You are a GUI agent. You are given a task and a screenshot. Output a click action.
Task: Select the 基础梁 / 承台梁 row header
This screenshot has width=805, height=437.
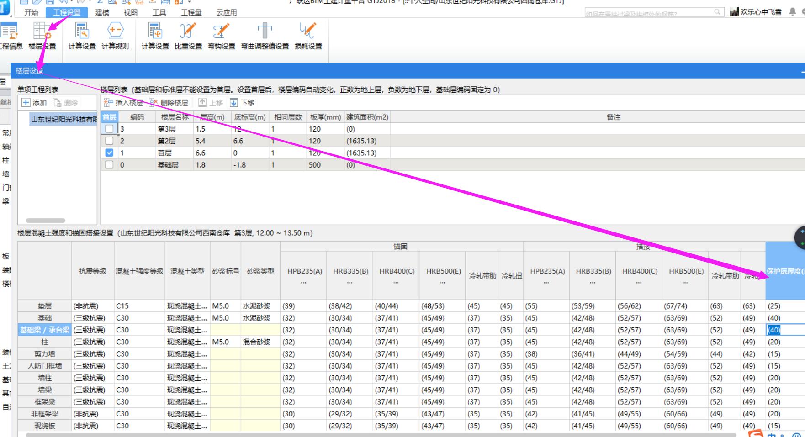pos(44,330)
